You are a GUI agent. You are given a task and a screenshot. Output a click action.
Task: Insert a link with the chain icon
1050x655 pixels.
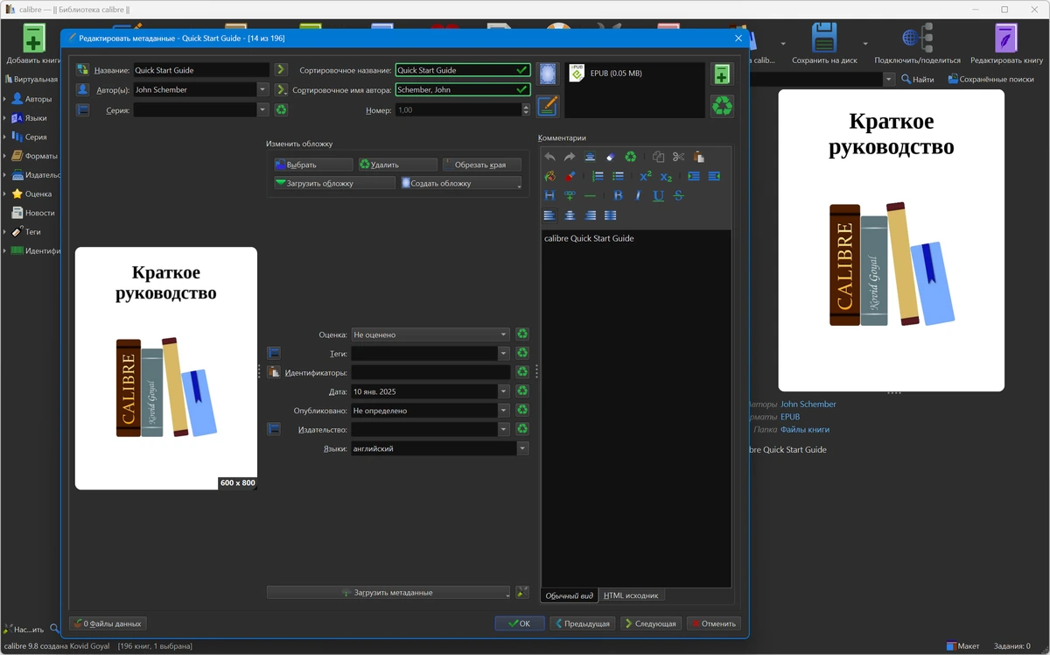click(570, 195)
